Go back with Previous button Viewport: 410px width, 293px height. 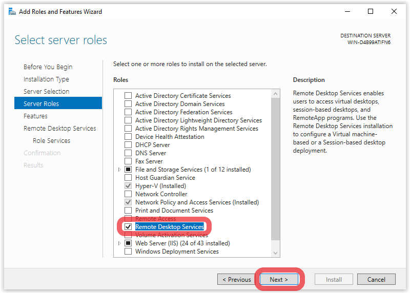click(237, 279)
